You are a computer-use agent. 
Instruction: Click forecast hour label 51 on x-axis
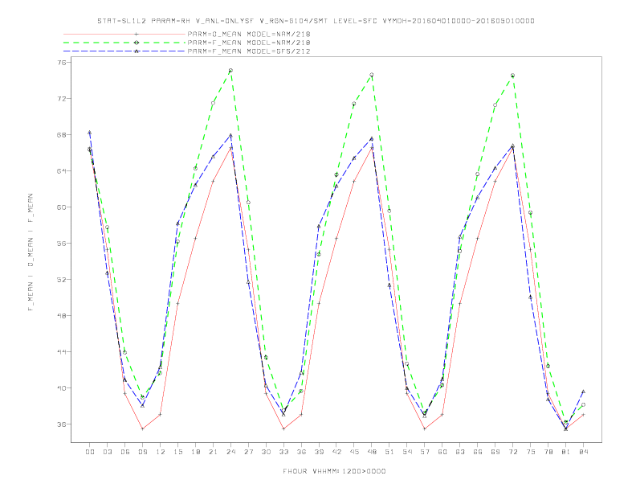[389, 452]
